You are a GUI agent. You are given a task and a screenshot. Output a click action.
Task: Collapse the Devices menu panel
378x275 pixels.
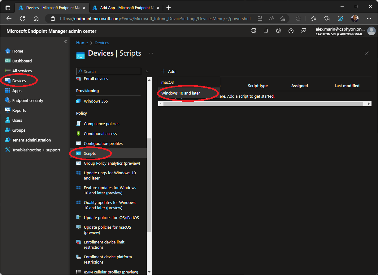point(147,71)
